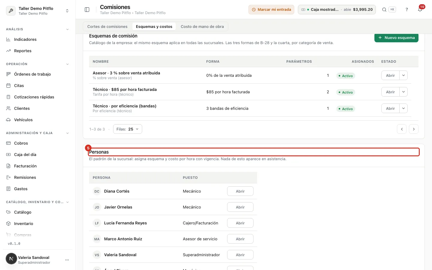The width and height of the screenshot is (432, 270).
Task: Open Lucía Fernanda Reyes Abrir button
Action: [240, 223]
